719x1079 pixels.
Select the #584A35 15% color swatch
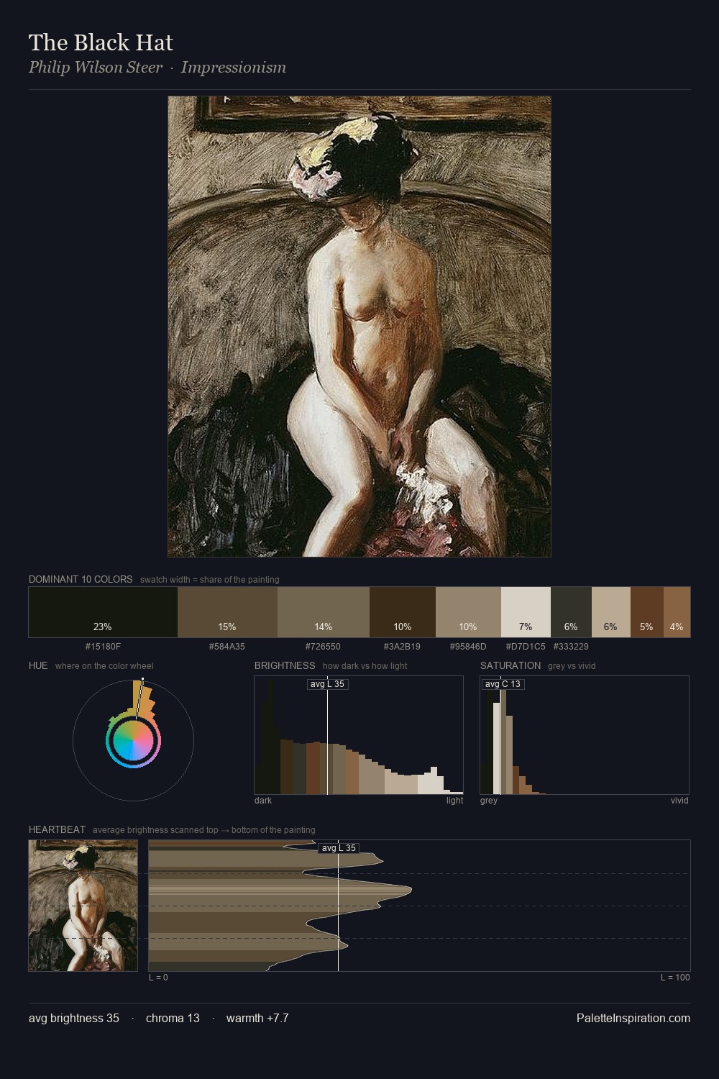227,612
